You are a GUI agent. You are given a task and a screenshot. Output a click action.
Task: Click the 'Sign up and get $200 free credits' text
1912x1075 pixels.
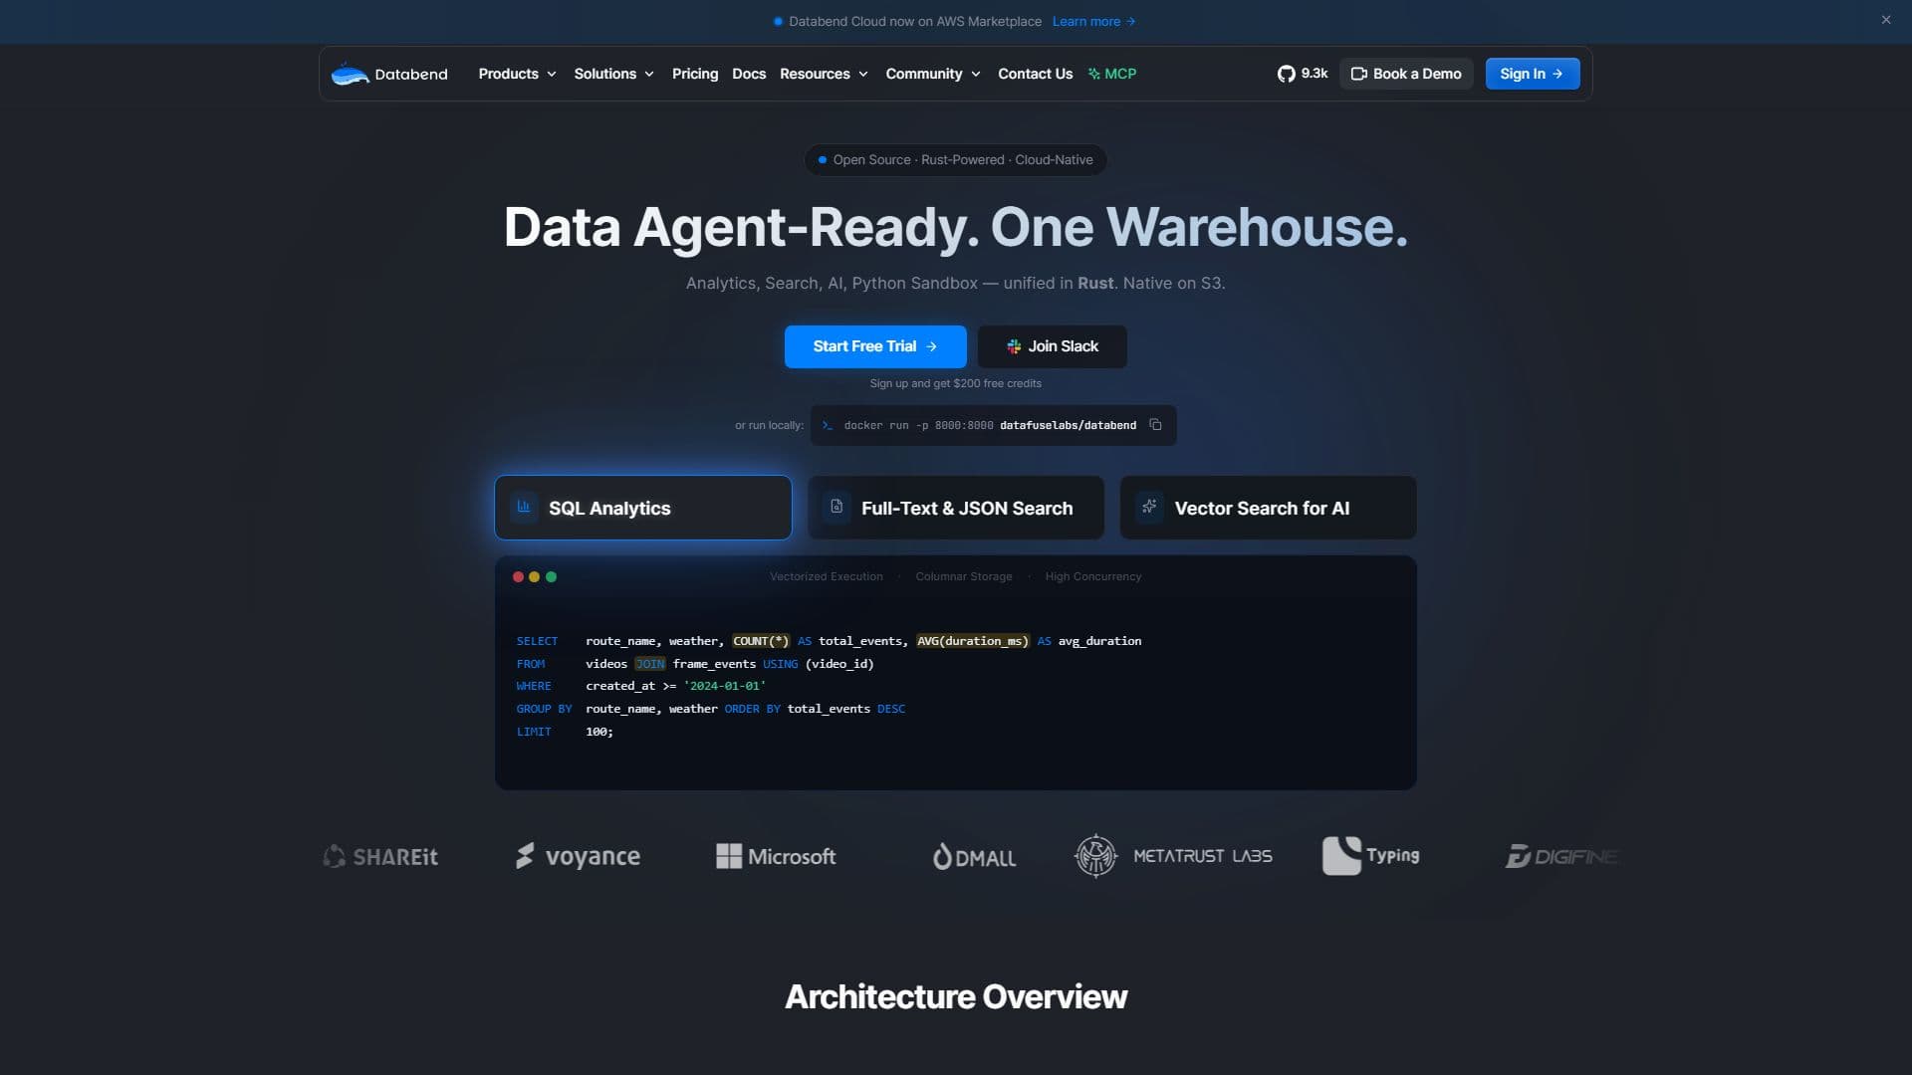click(956, 383)
